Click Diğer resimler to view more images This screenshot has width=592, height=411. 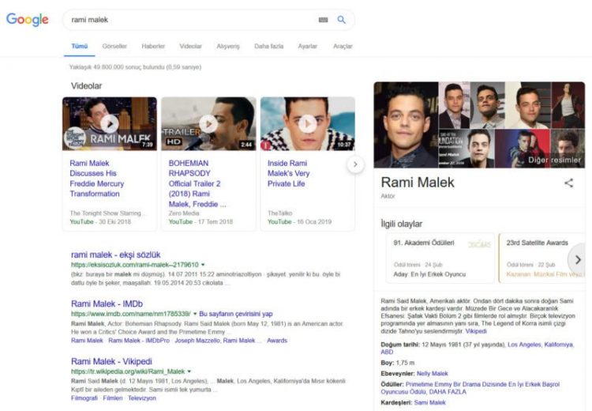coord(554,160)
